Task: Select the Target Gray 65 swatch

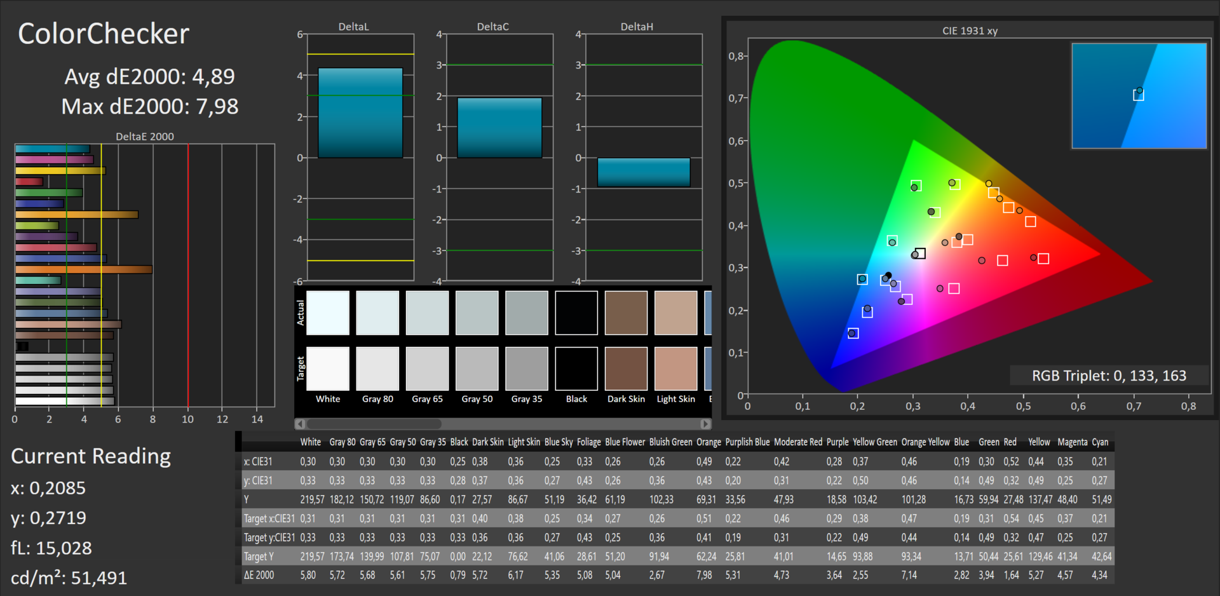Action: [427, 369]
